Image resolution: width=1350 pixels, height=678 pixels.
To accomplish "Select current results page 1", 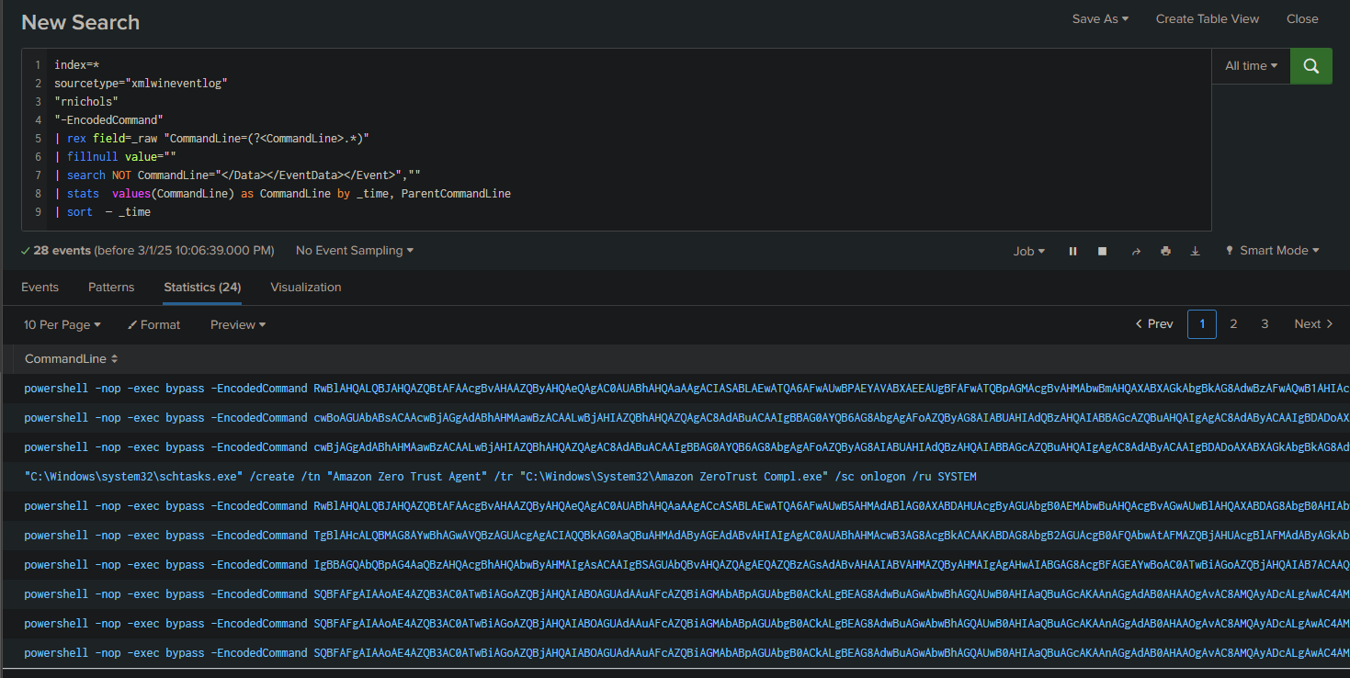I will 1202,324.
